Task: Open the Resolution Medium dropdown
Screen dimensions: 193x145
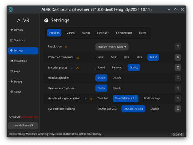Action: click(x=112, y=47)
